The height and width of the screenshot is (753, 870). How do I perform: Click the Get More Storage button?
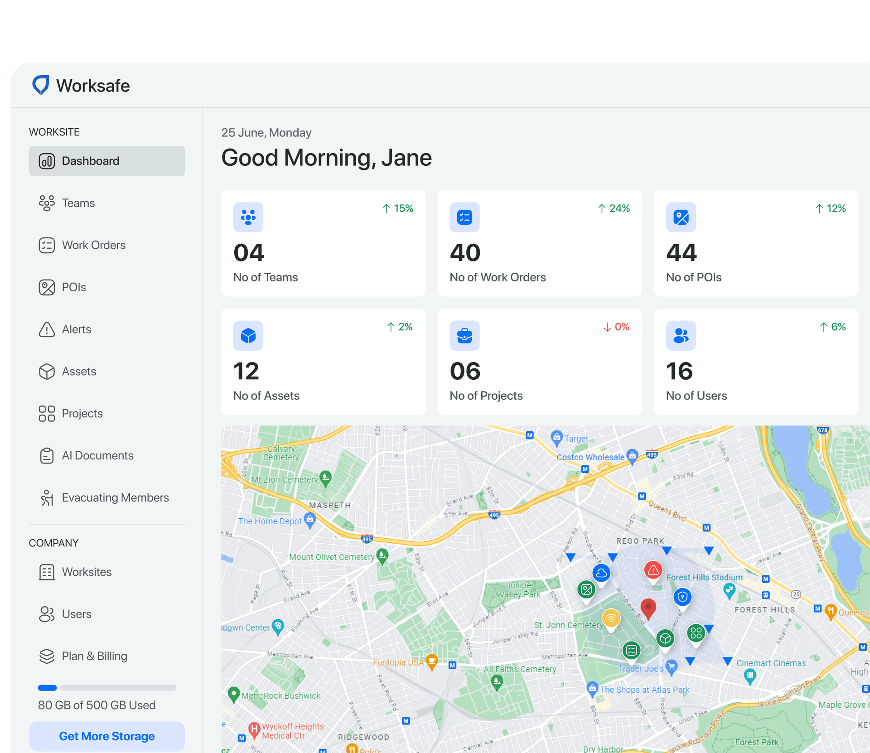(107, 736)
